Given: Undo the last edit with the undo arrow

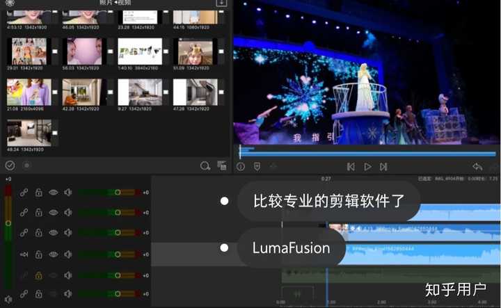Looking at the screenshot, I should [477, 167].
